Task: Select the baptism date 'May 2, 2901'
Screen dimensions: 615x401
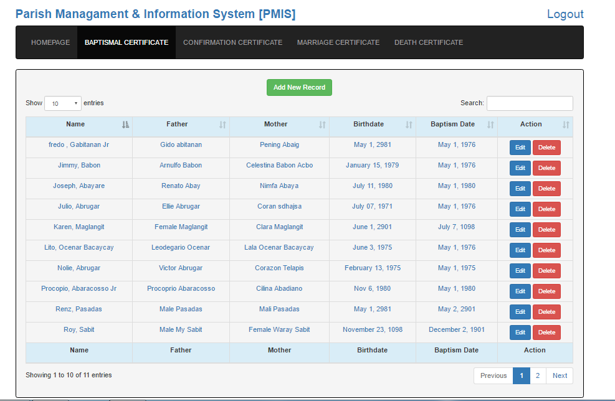Action: pyautogui.click(x=457, y=309)
